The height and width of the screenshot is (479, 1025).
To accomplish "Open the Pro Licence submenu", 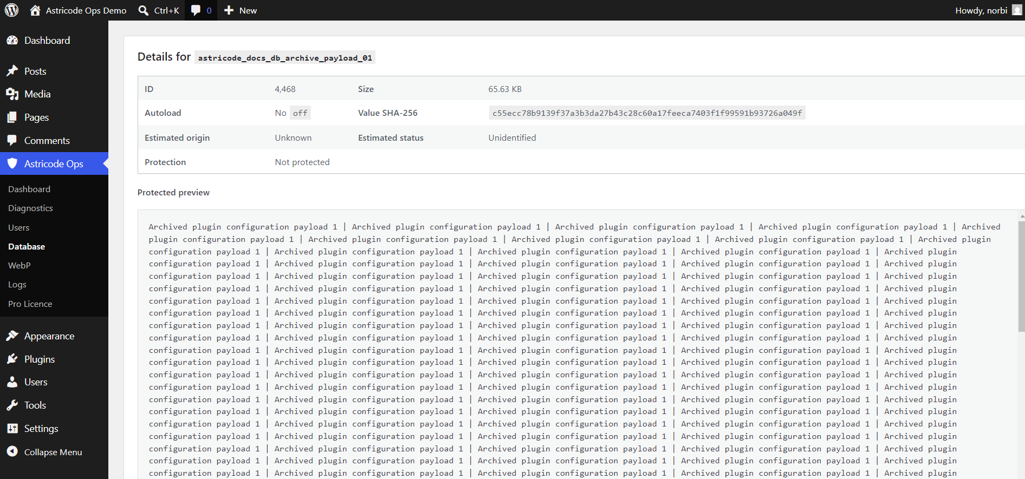I will [30, 304].
